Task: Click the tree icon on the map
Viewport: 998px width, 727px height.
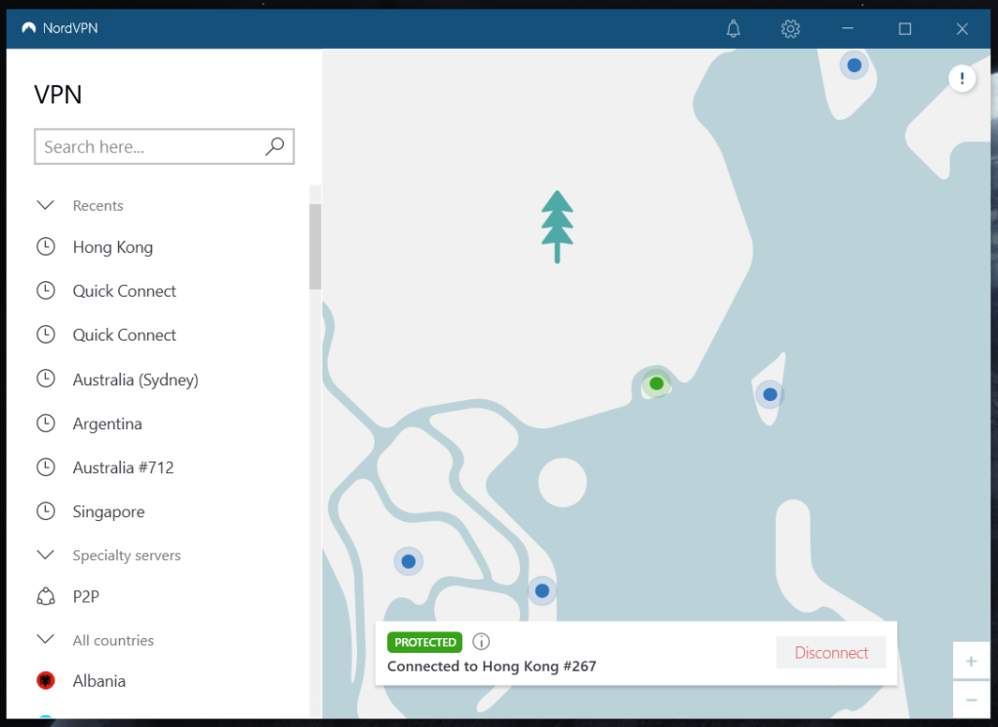Action: point(557,225)
